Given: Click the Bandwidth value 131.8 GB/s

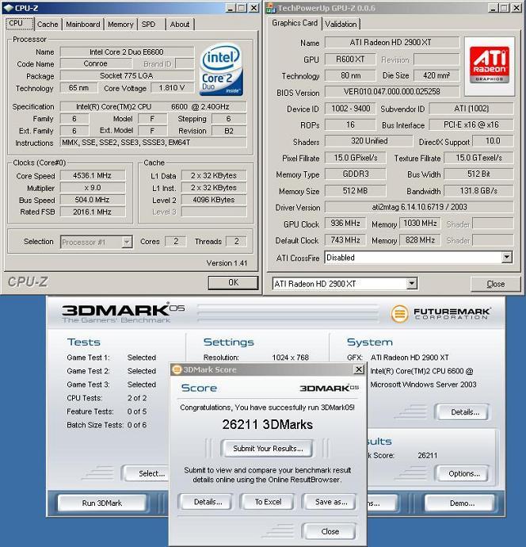Looking at the screenshot, I should (478, 191).
